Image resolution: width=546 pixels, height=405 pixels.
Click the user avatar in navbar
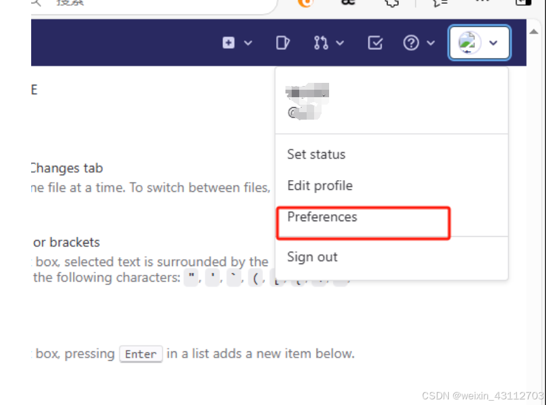tap(469, 43)
